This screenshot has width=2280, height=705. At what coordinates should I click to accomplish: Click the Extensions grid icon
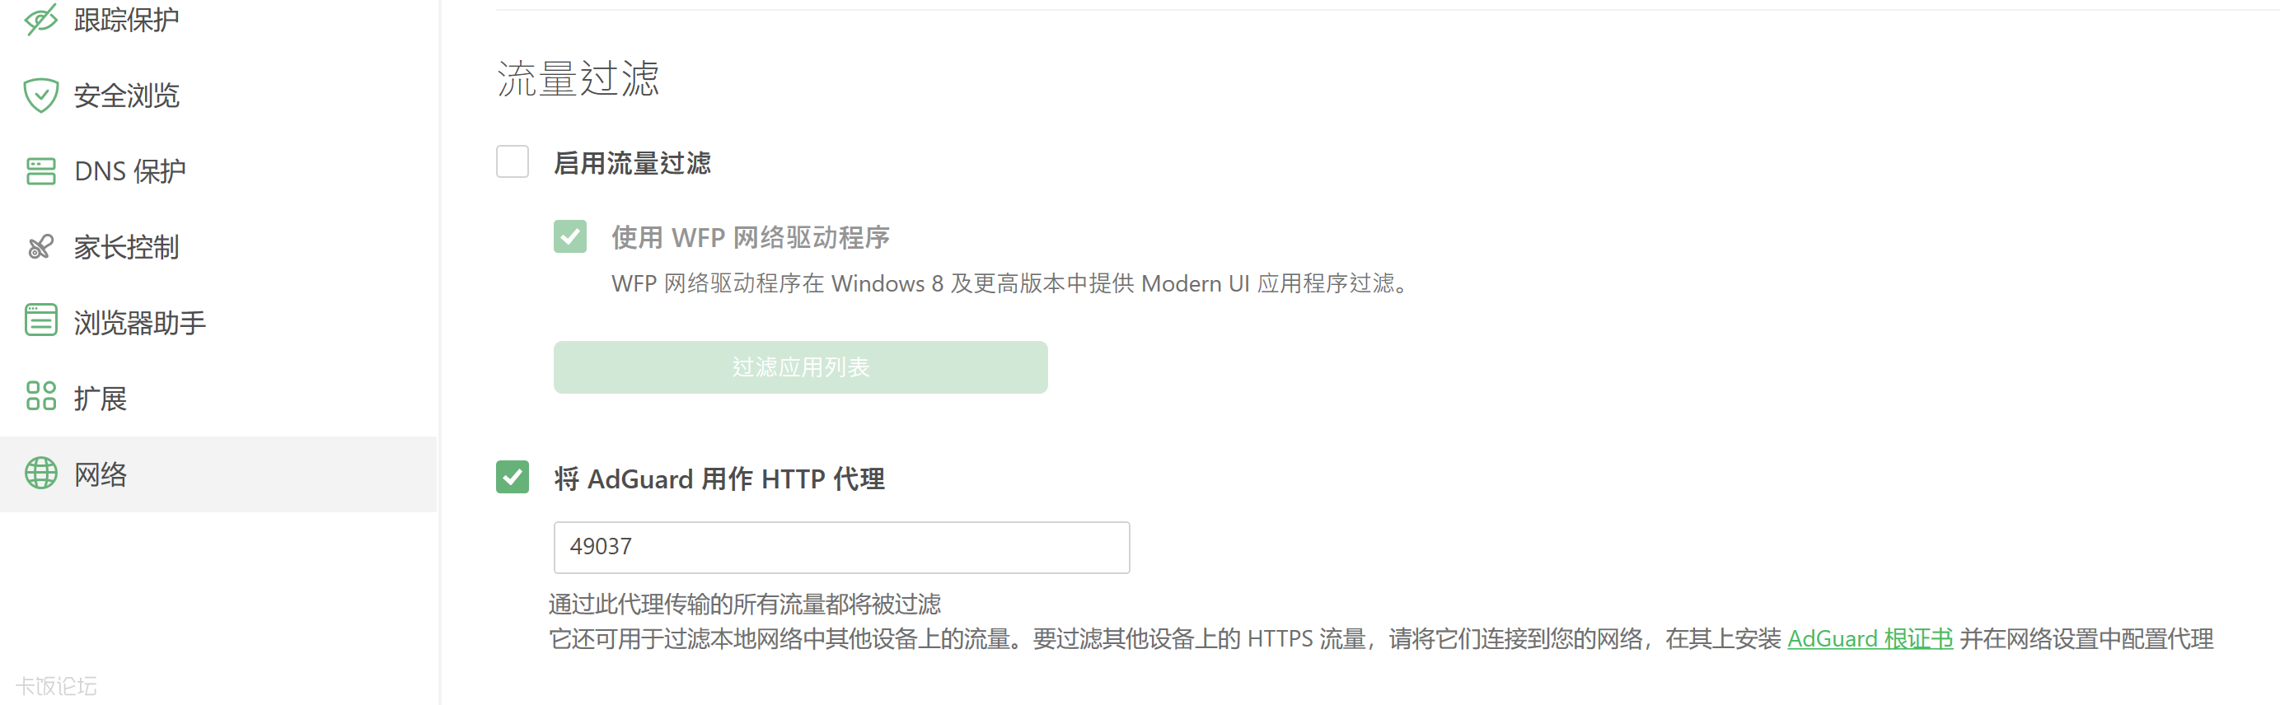[40, 397]
